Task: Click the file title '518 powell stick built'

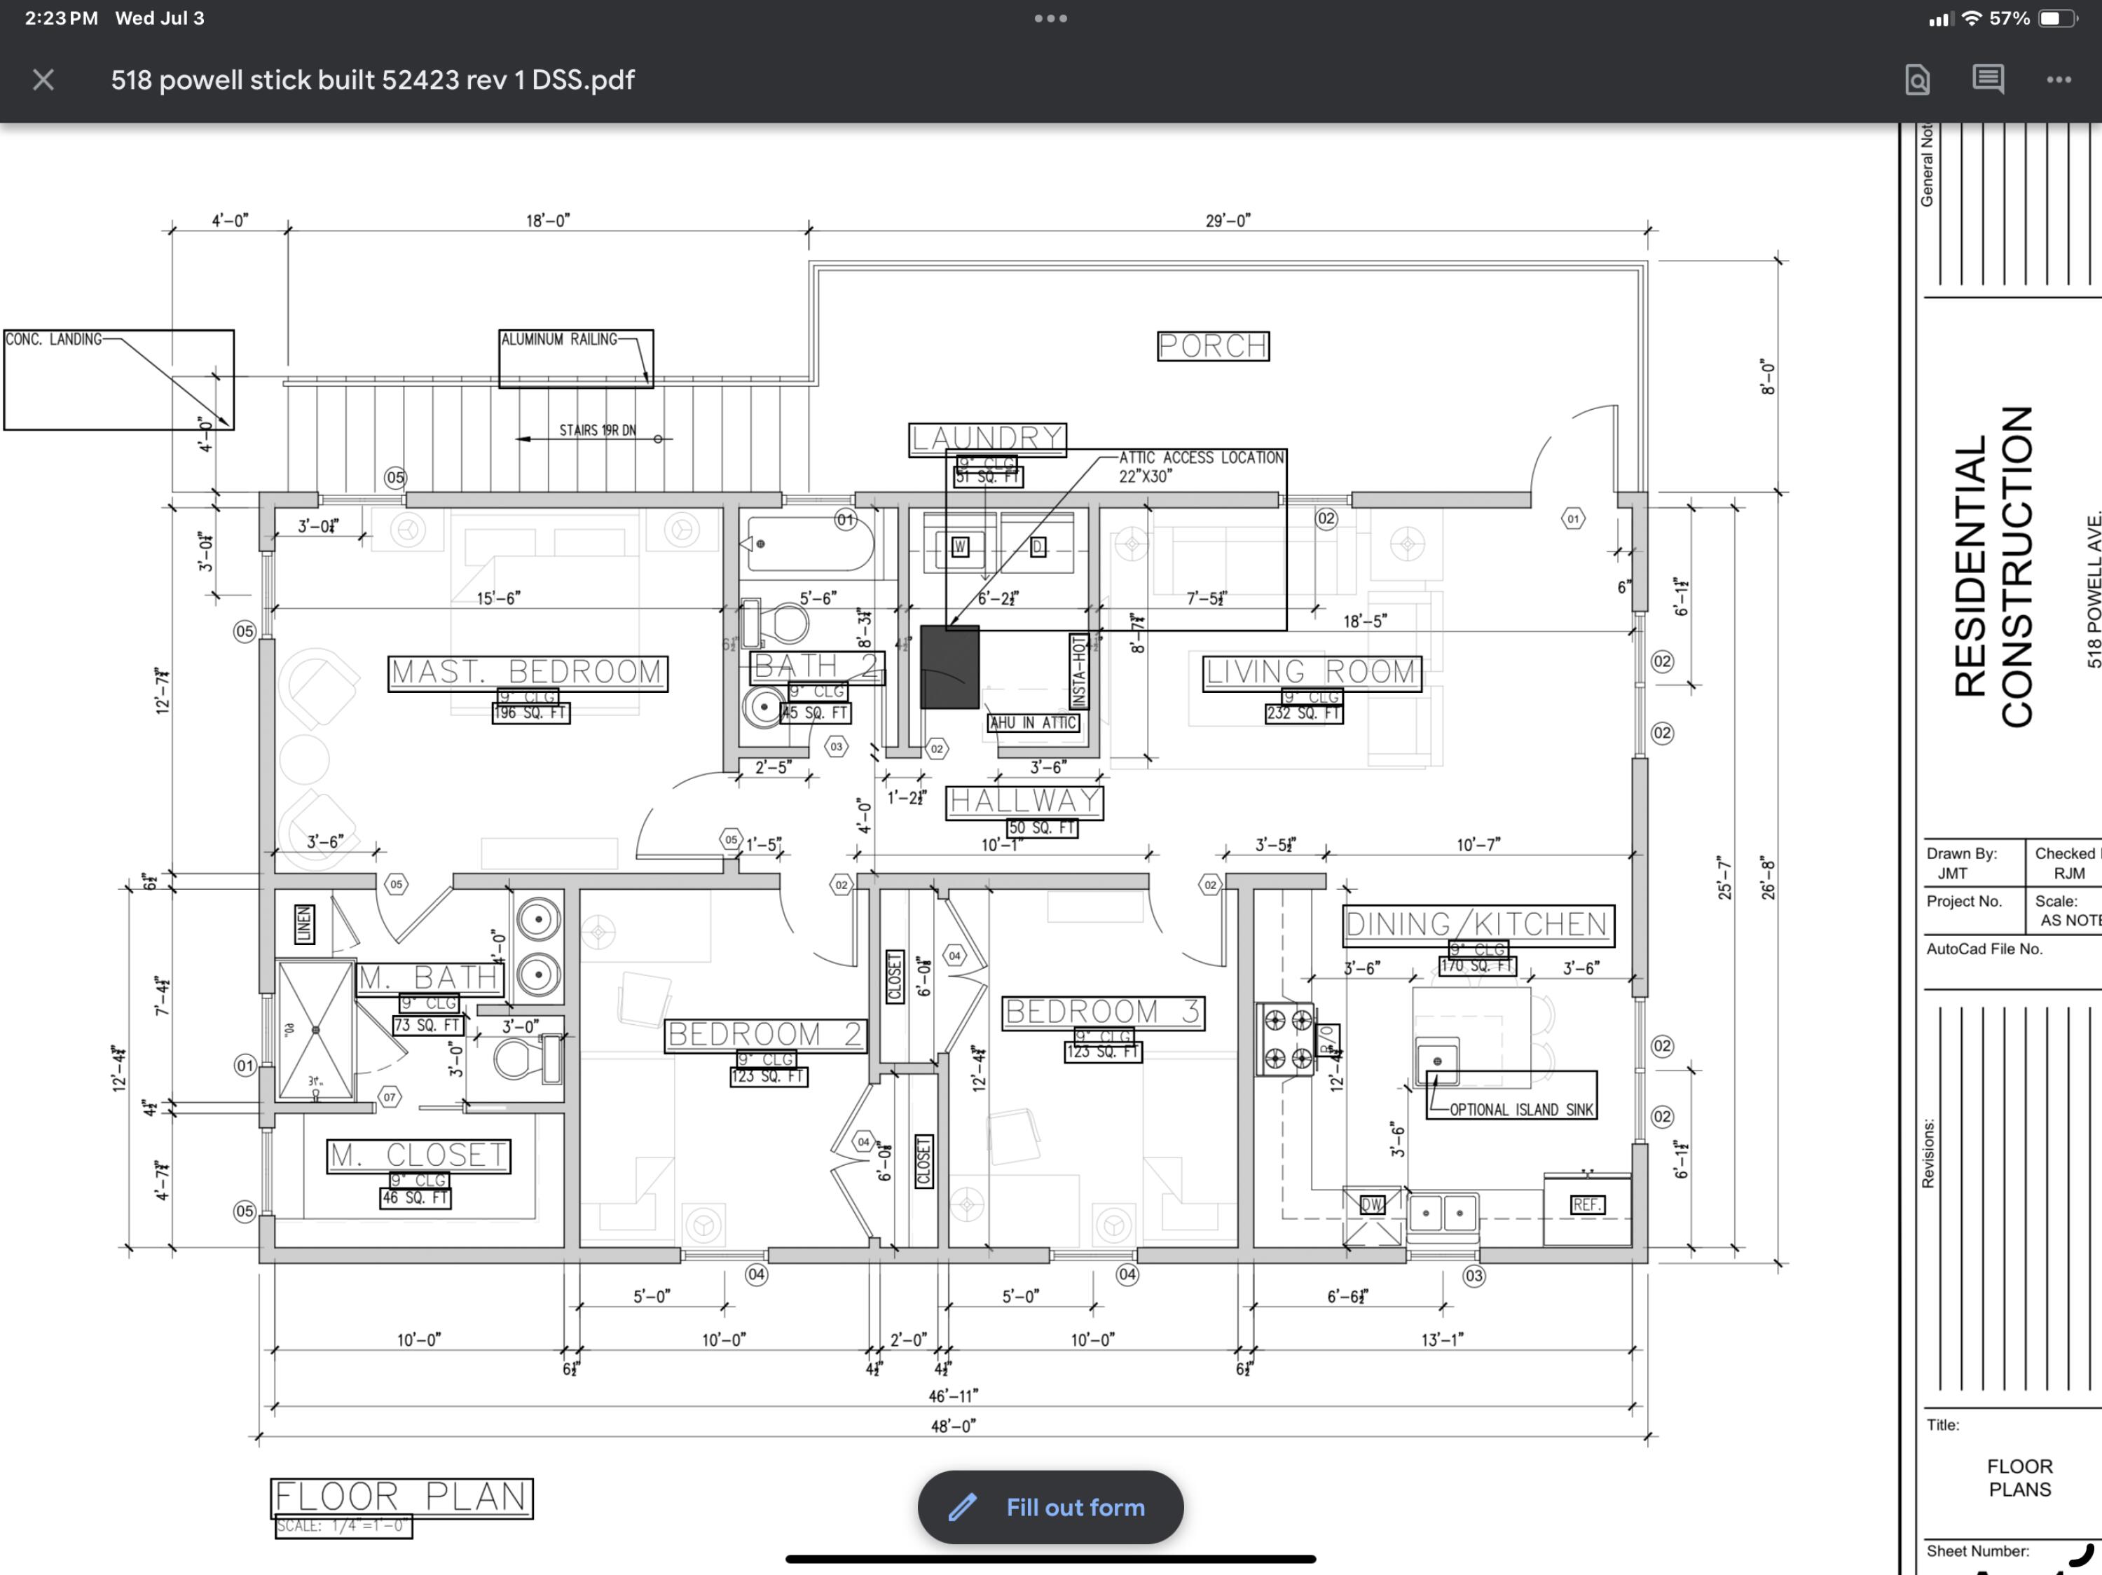Action: click(x=373, y=80)
